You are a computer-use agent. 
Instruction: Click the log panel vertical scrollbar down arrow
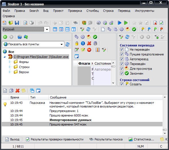tap(165, 133)
